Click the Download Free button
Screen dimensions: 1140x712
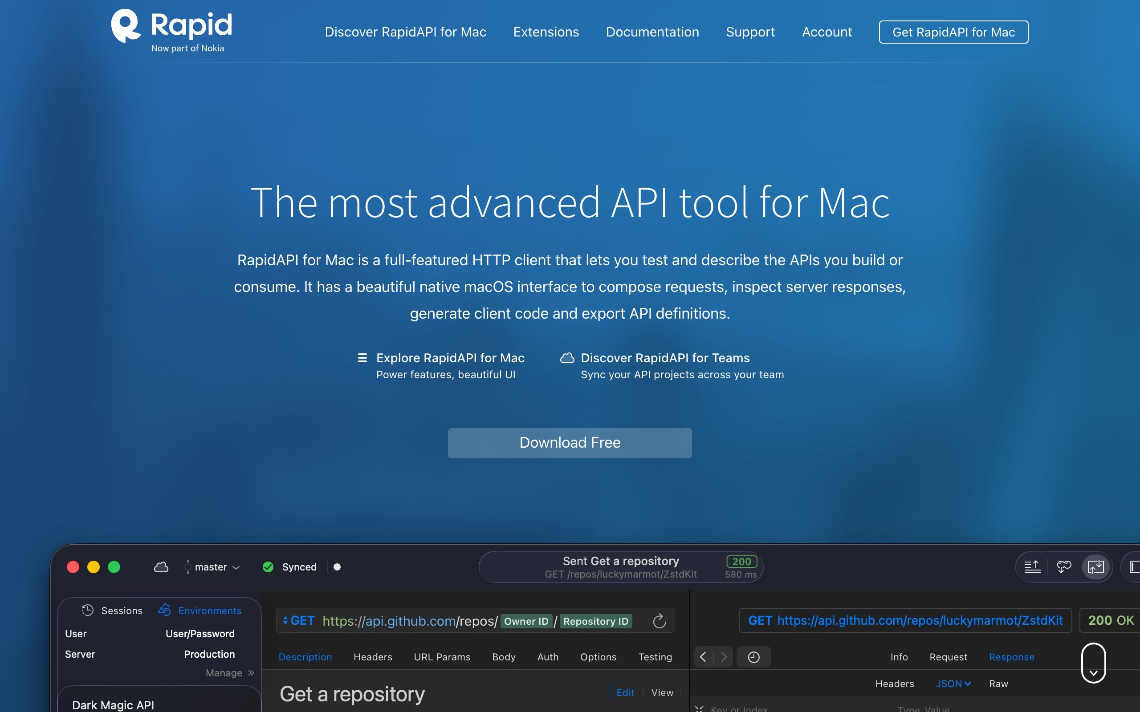point(570,443)
